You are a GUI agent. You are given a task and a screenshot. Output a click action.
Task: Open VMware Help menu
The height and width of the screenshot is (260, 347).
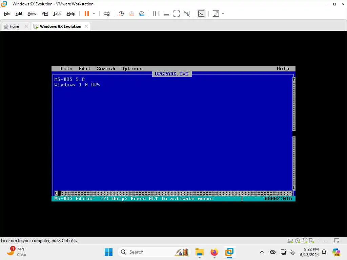(x=71, y=14)
